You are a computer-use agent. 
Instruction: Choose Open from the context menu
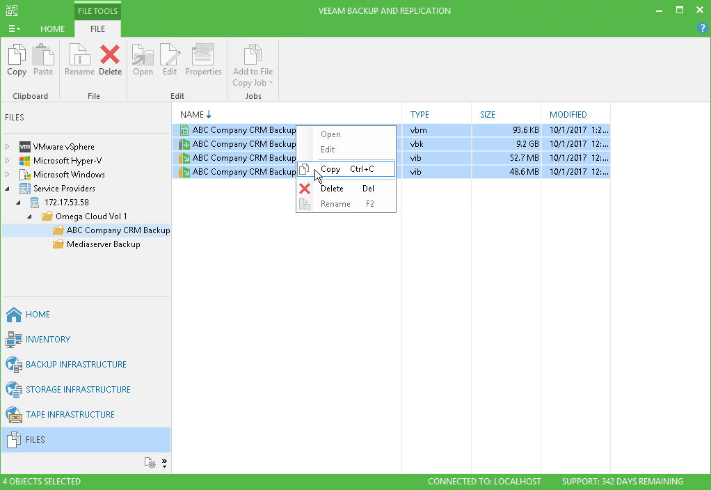(346, 134)
